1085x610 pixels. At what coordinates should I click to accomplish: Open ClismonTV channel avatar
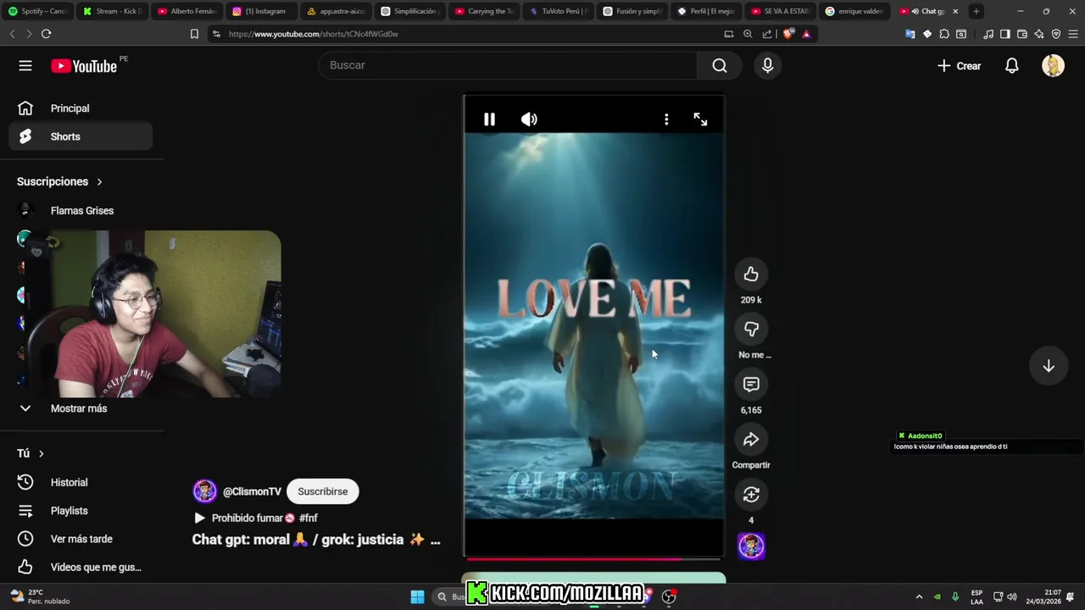point(204,491)
